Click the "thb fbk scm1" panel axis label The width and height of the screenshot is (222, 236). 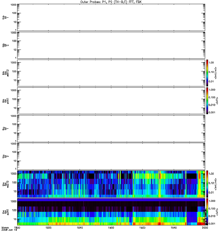pyautogui.click(x=5, y=101)
